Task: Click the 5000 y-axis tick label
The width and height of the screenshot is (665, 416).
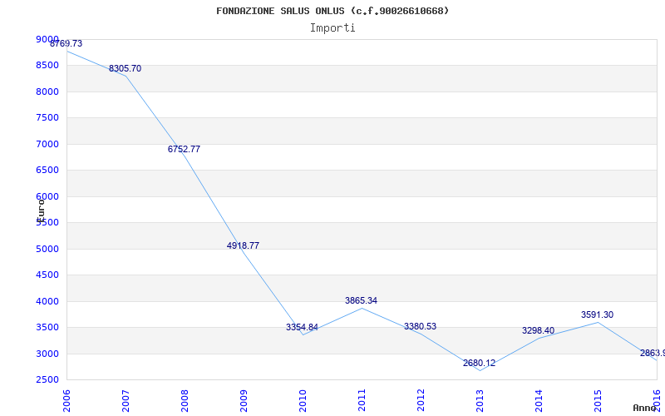Action: click(x=47, y=249)
